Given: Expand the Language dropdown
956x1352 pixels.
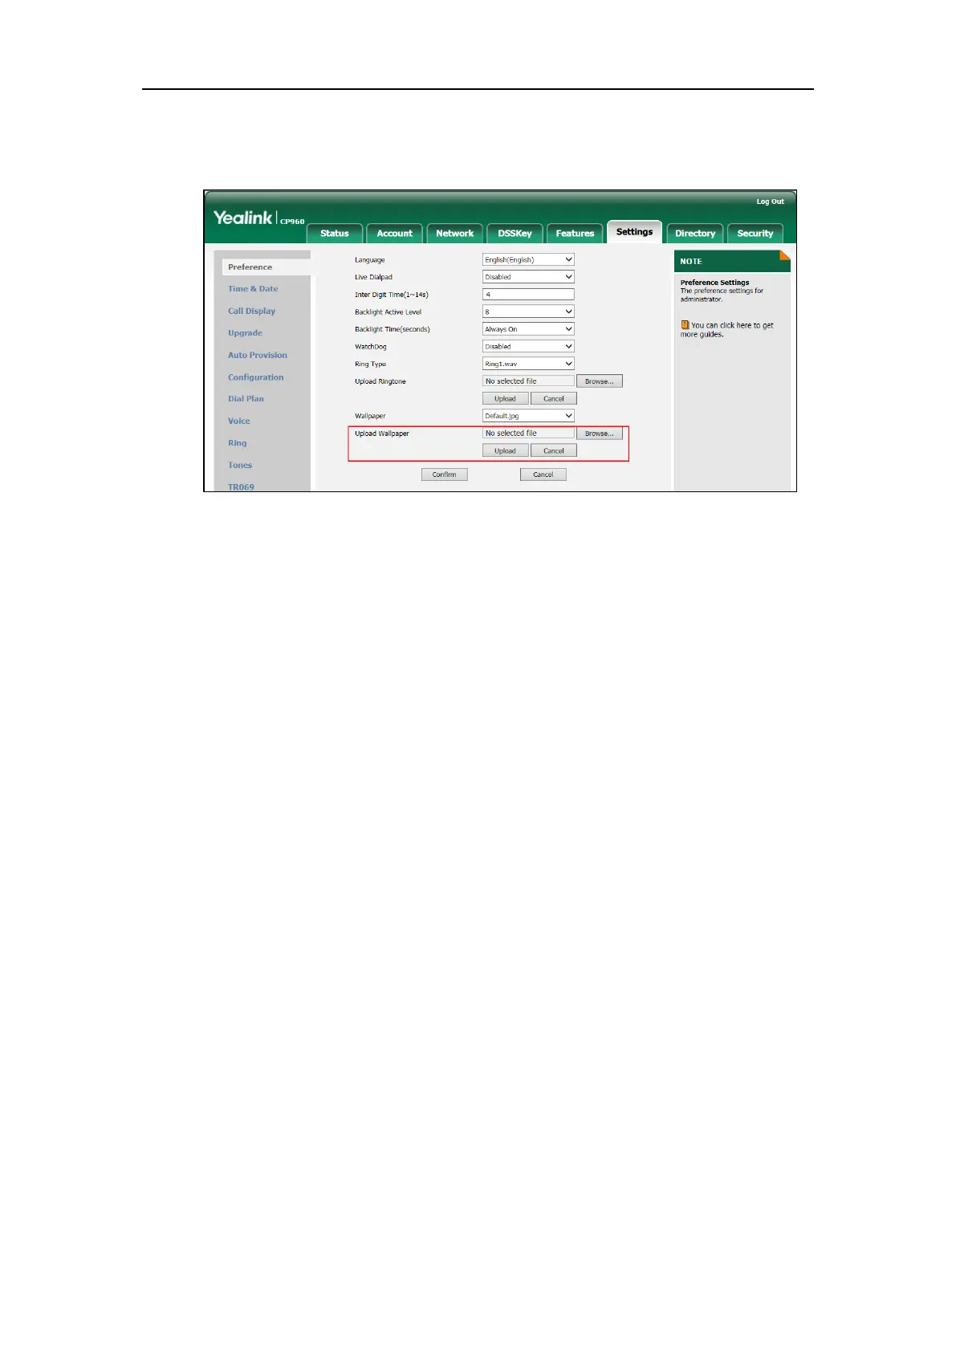Looking at the screenshot, I should (528, 259).
